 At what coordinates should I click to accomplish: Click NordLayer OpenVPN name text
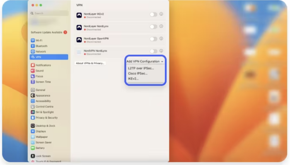(x=96, y=38)
